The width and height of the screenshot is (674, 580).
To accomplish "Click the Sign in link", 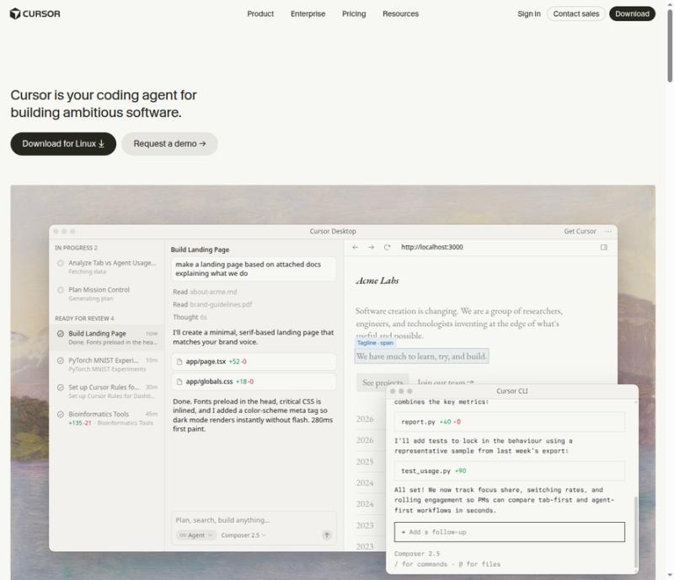I will [x=529, y=13].
